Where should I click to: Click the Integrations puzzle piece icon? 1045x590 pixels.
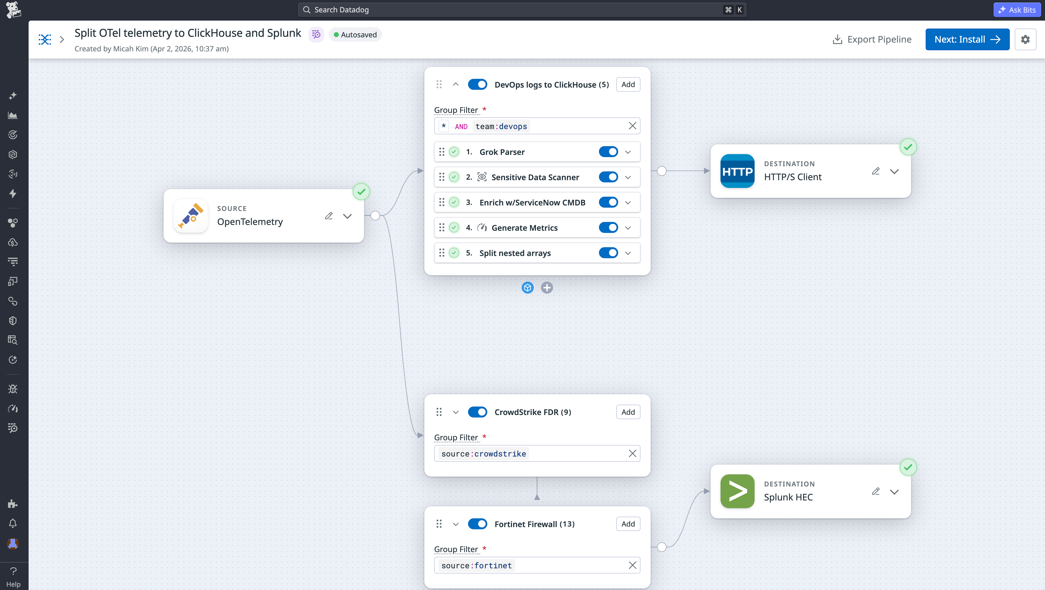click(x=13, y=504)
